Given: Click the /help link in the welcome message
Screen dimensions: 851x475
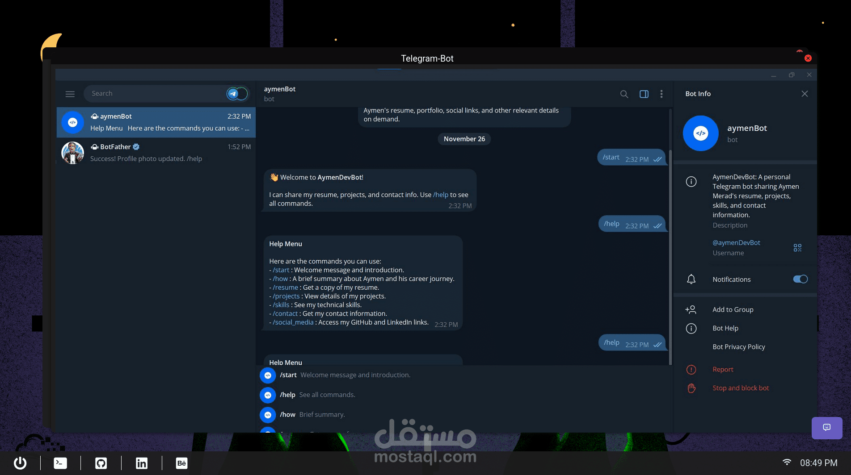Looking at the screenshot, I should point(441,195).
